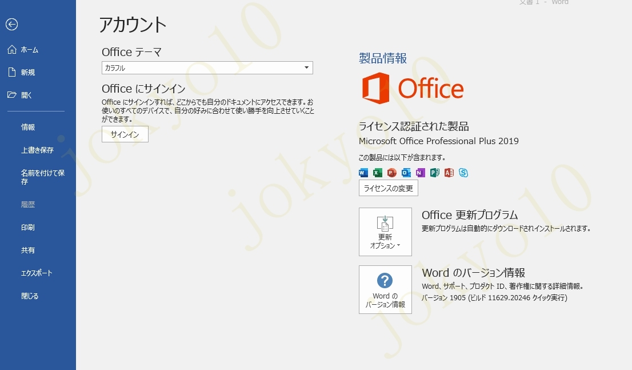Click the 製品情報 heading
632x370 pixels.
point(383,58)
